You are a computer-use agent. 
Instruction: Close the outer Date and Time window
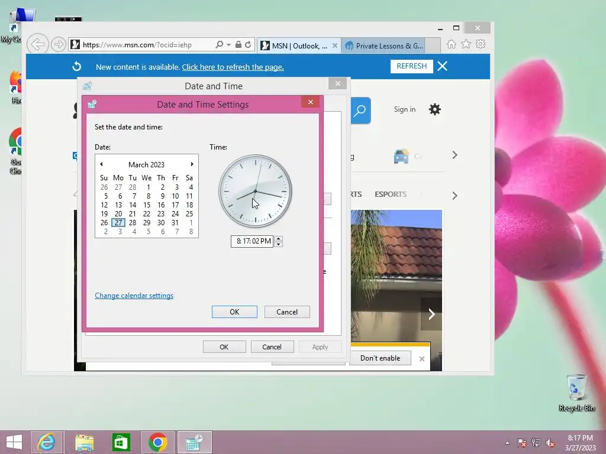coord(338,84)
